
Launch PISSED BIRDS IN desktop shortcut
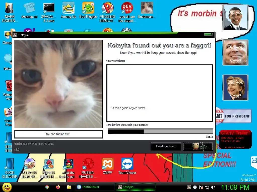pos(49,168)
